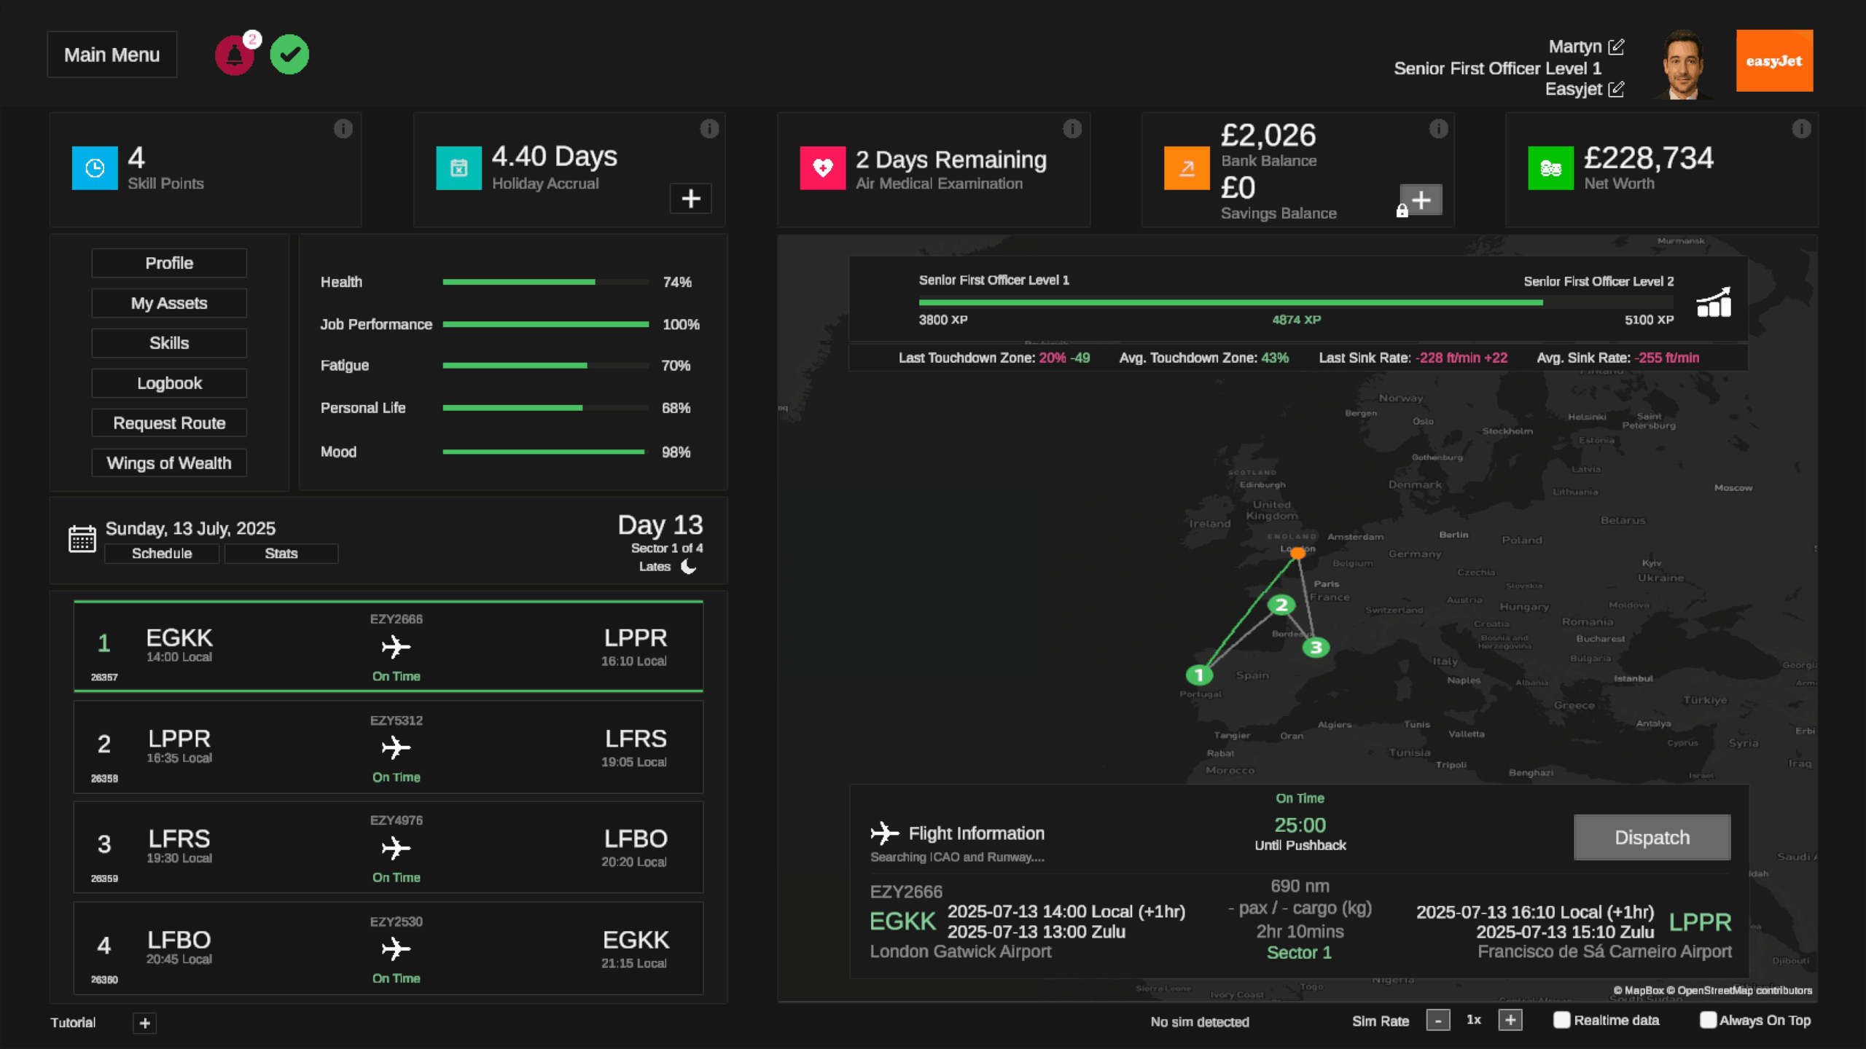
Task: Expand Holiday Accrual with plus button
Action: 690,198
